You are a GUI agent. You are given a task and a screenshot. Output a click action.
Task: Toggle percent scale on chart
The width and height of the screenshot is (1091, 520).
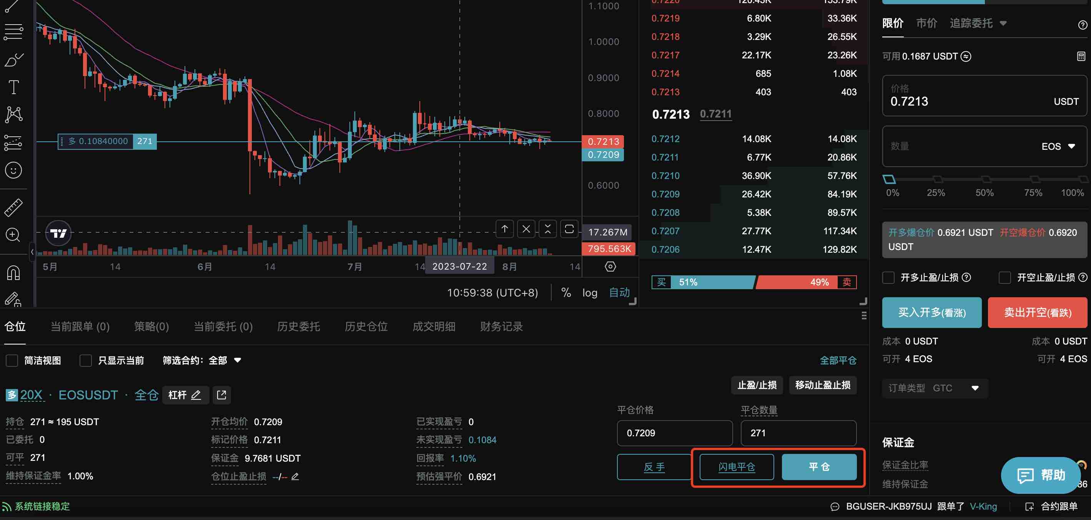tap(566, 293)
